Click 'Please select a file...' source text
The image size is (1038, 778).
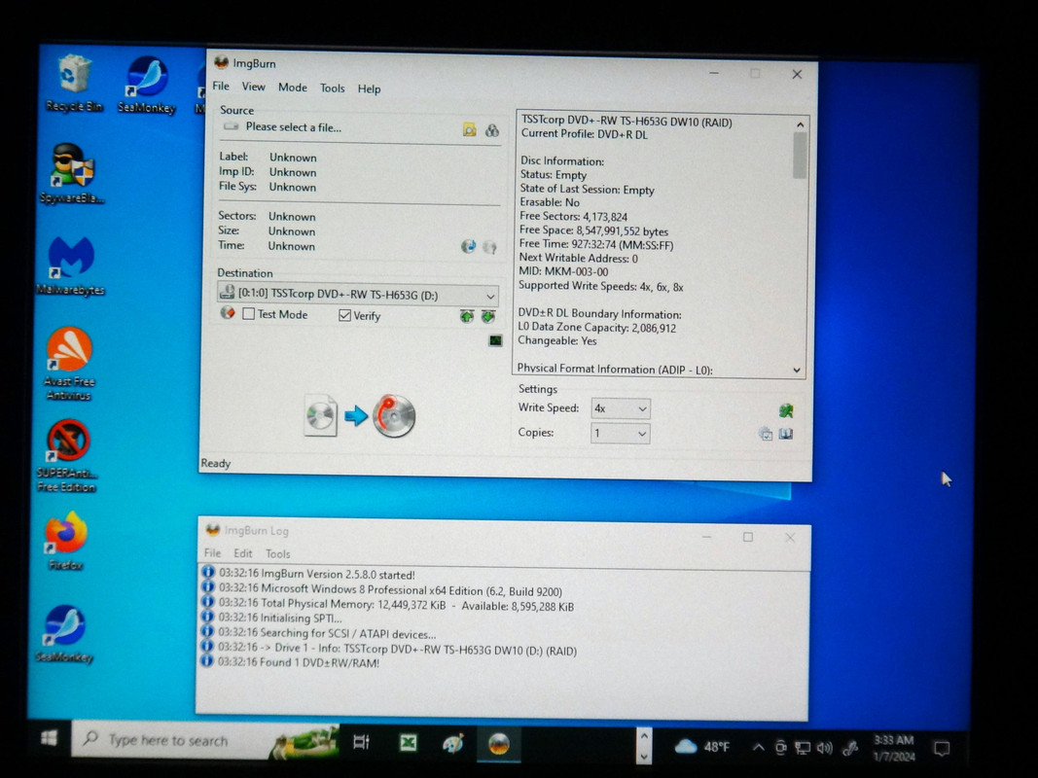tap(294, 127)
